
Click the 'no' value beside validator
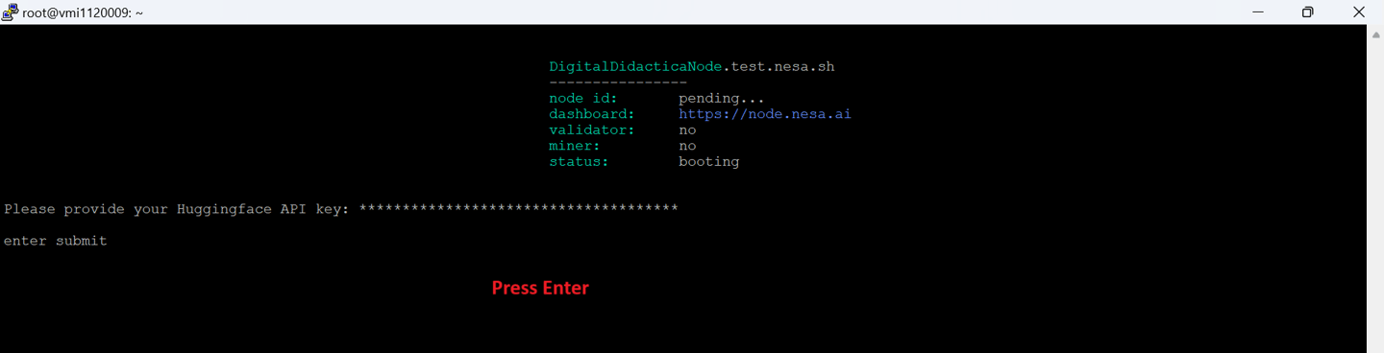[687, 130]
